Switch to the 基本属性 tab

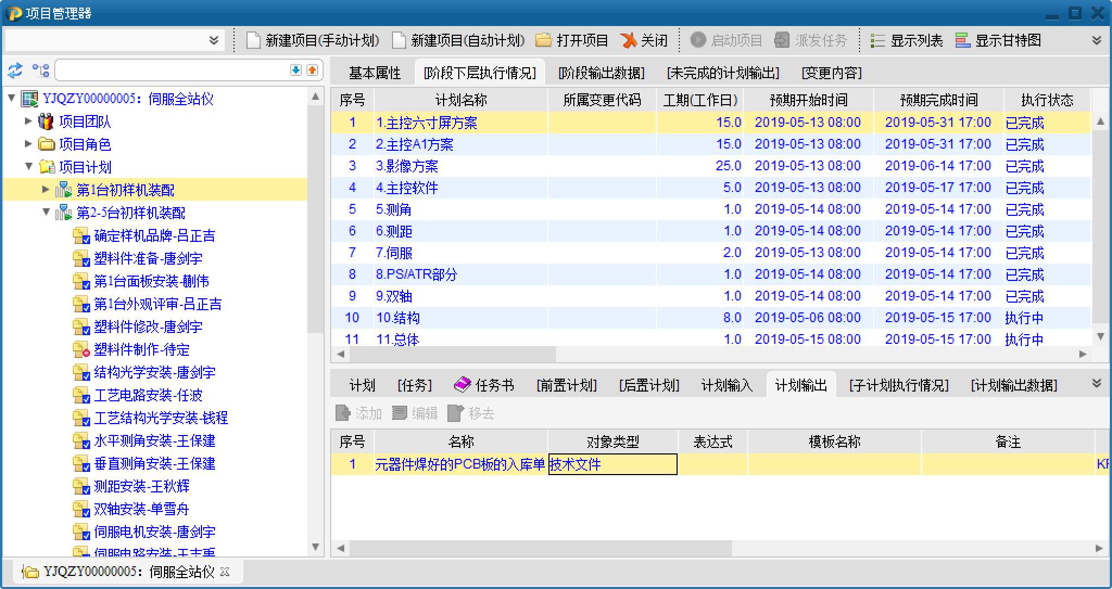click(375, 73)
